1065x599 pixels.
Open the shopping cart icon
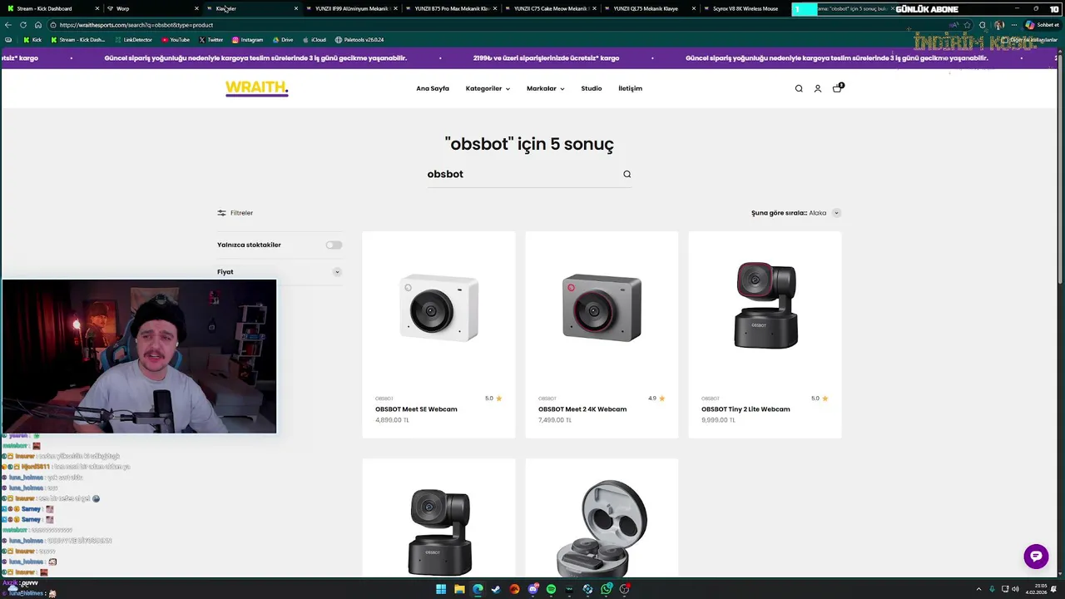click(x=838, y=87)
